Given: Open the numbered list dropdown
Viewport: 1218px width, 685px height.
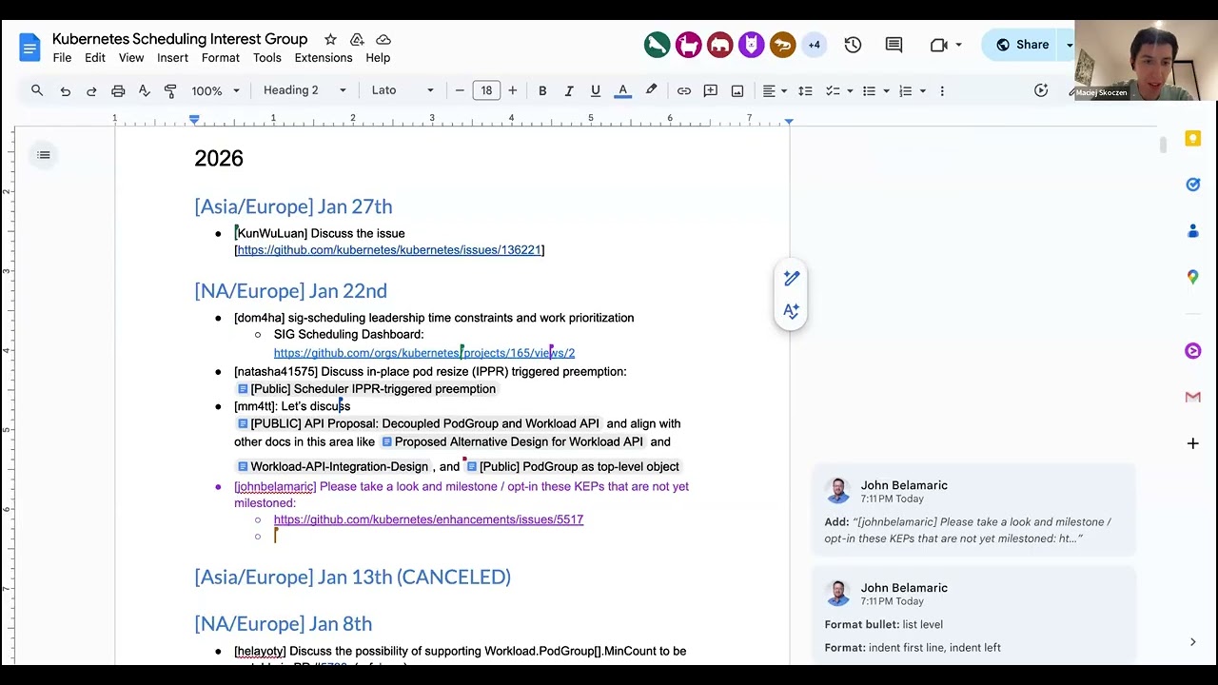Looking at the screenshot, I should [912, 91].
